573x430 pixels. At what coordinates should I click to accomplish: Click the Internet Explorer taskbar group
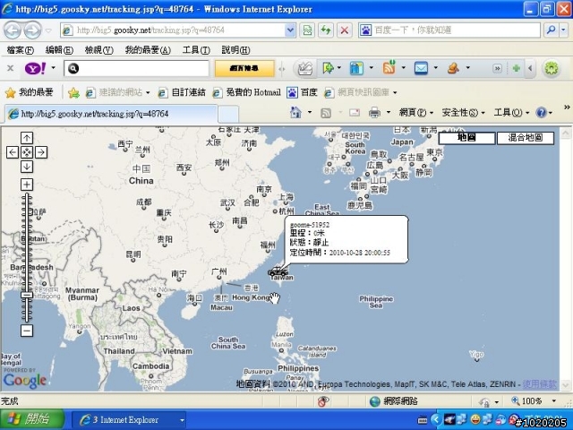[x=129, y=420]
